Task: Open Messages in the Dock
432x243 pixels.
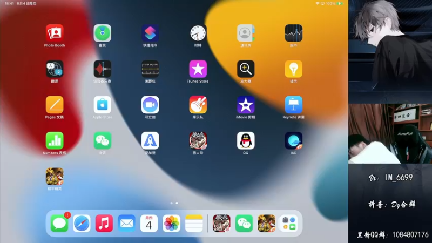Action: point(59,223)
